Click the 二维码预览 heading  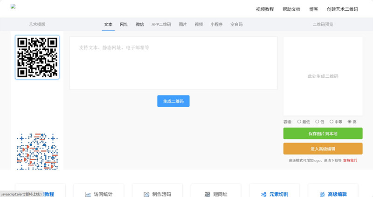pos(323,24)
